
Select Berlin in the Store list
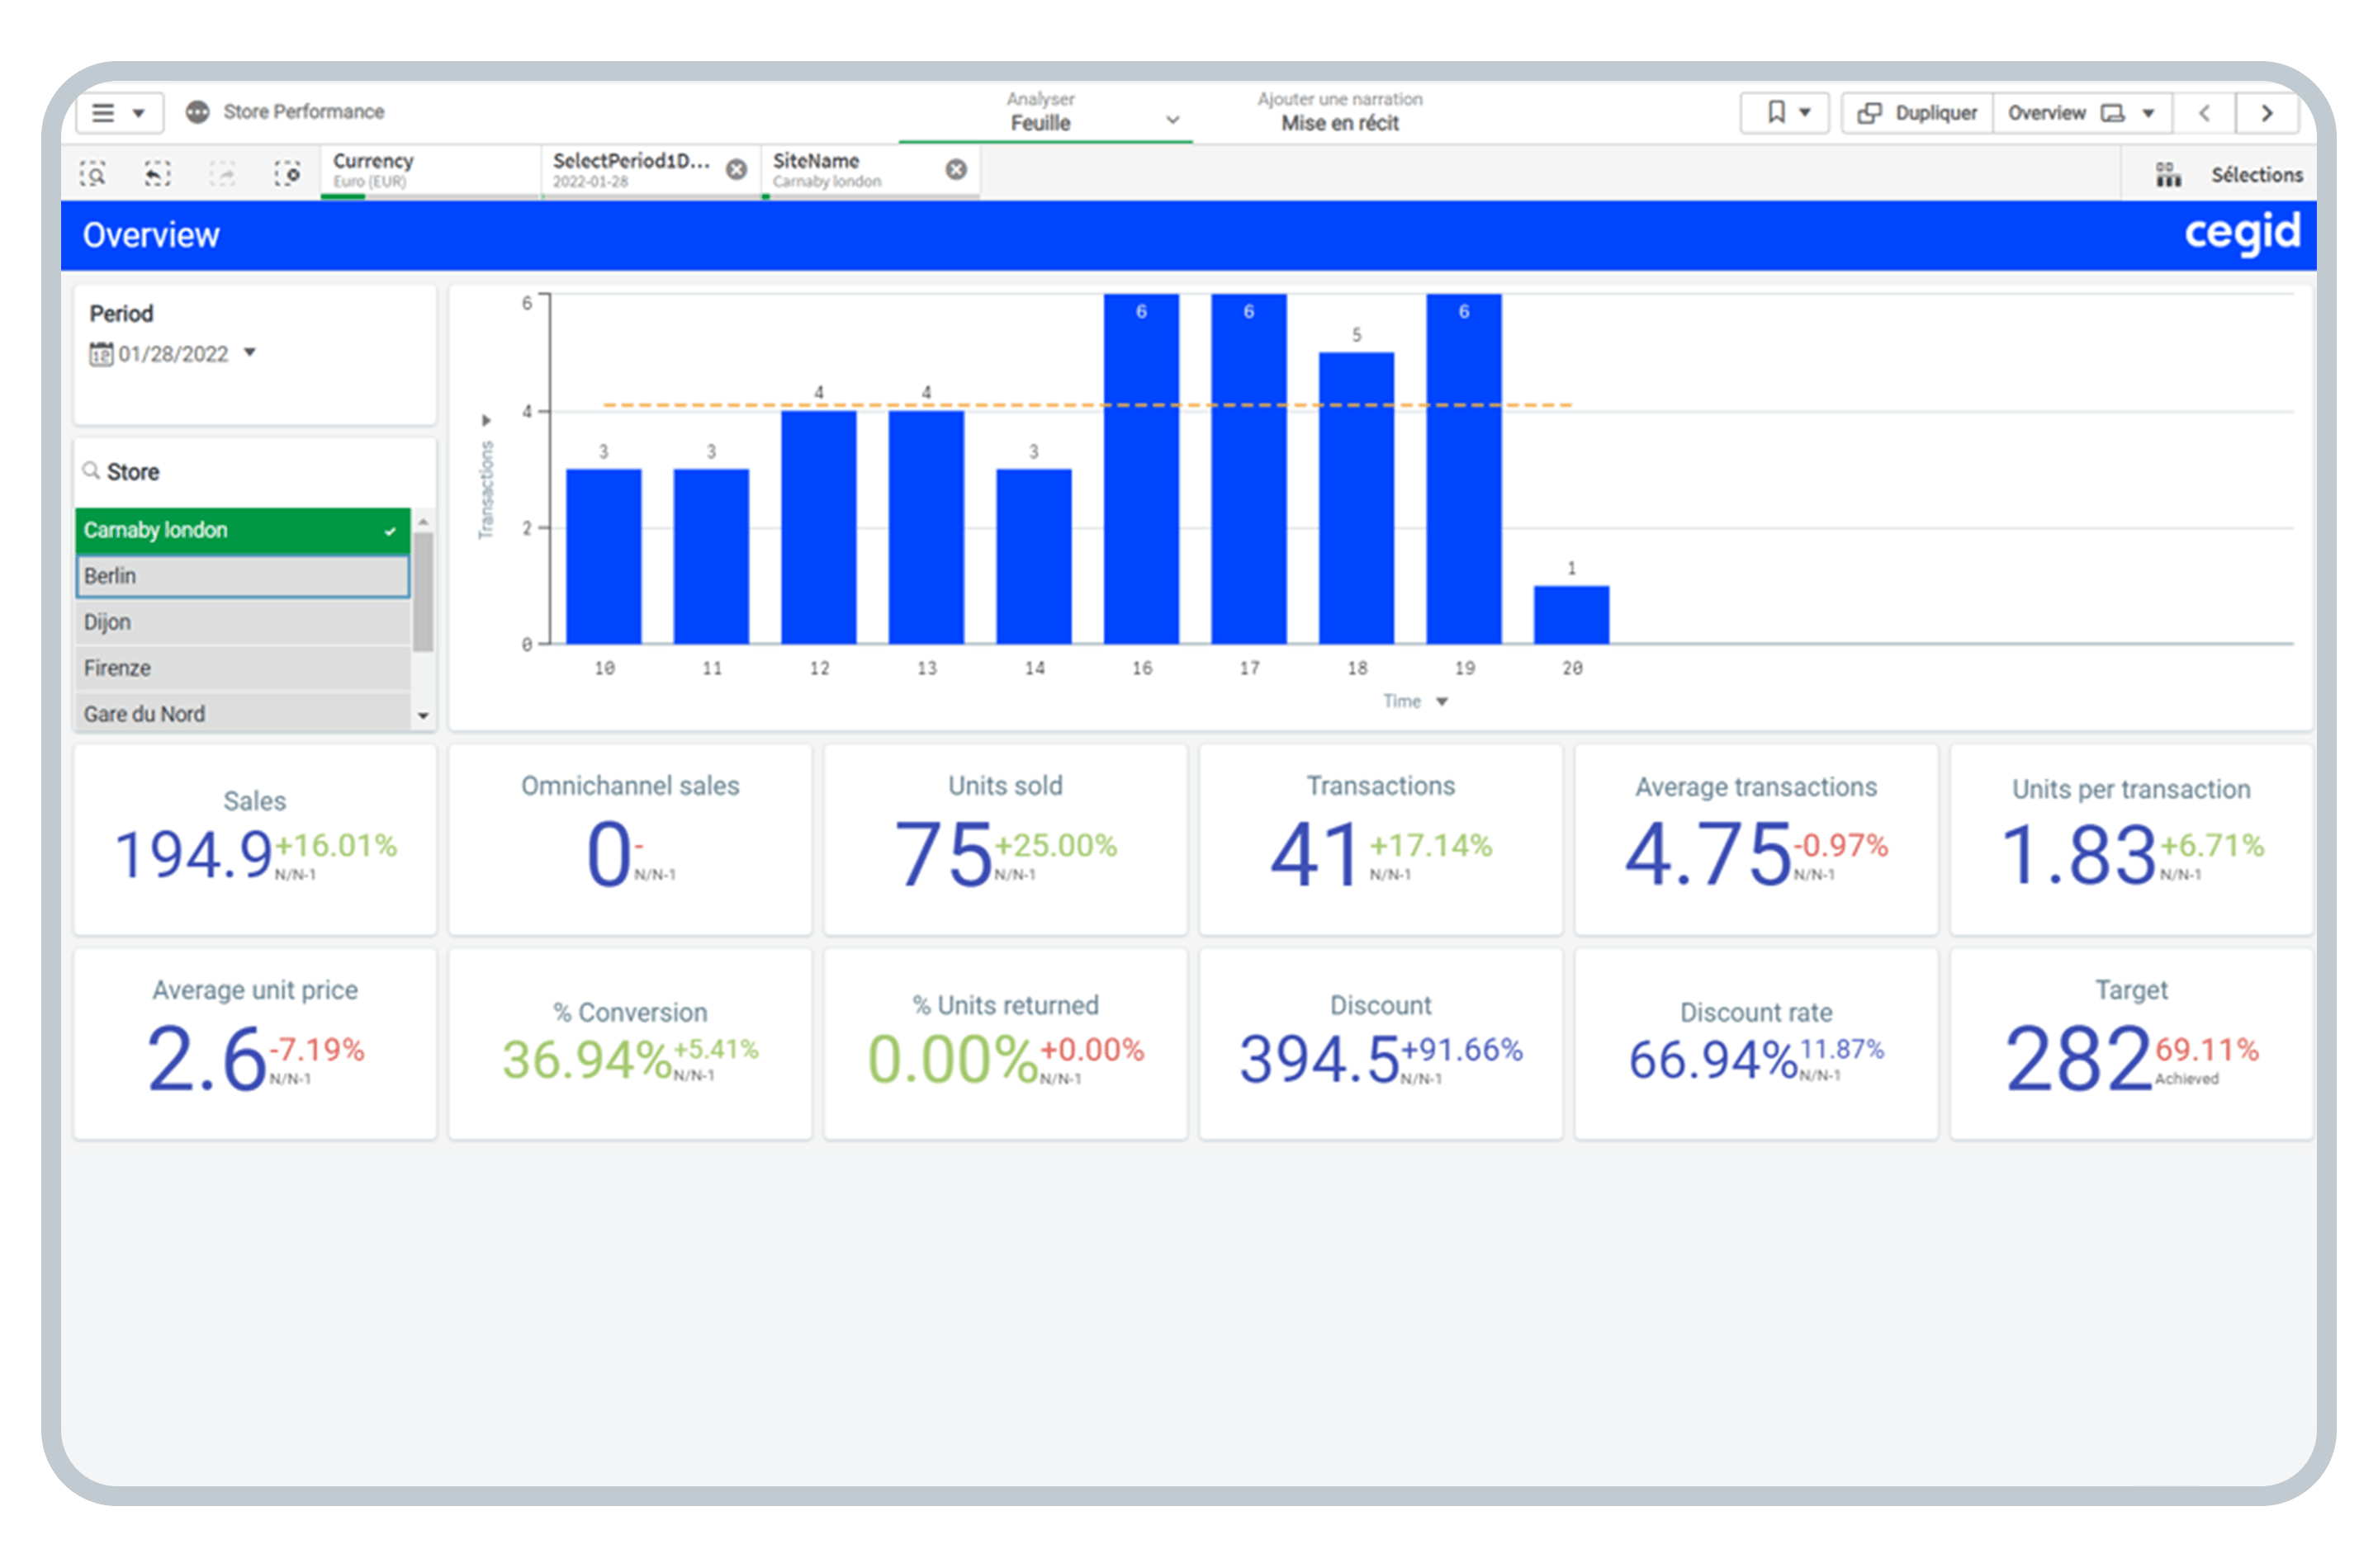[242, 577]
